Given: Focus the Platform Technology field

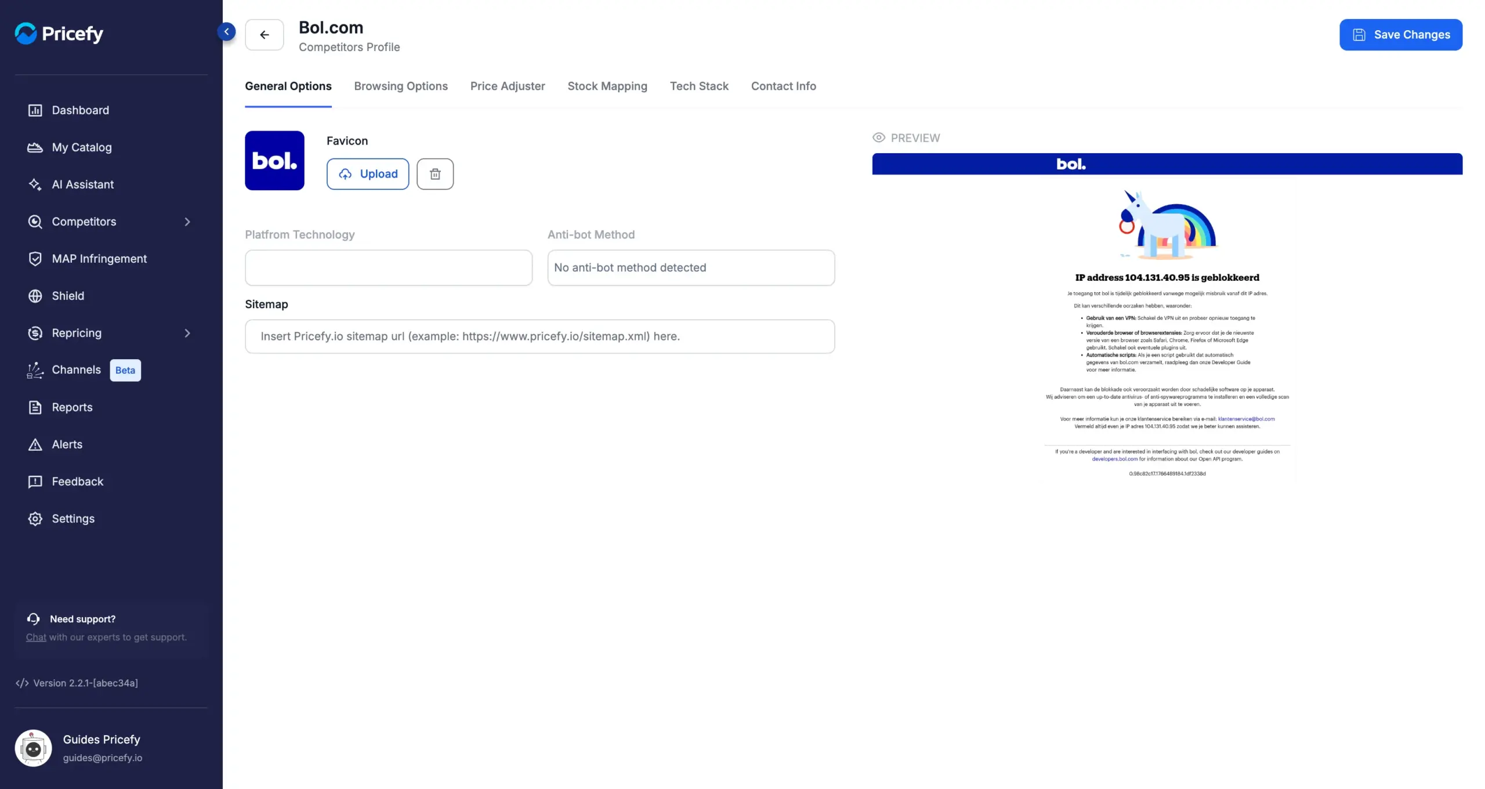Looking at the screenshot, I should click(389, 267).
